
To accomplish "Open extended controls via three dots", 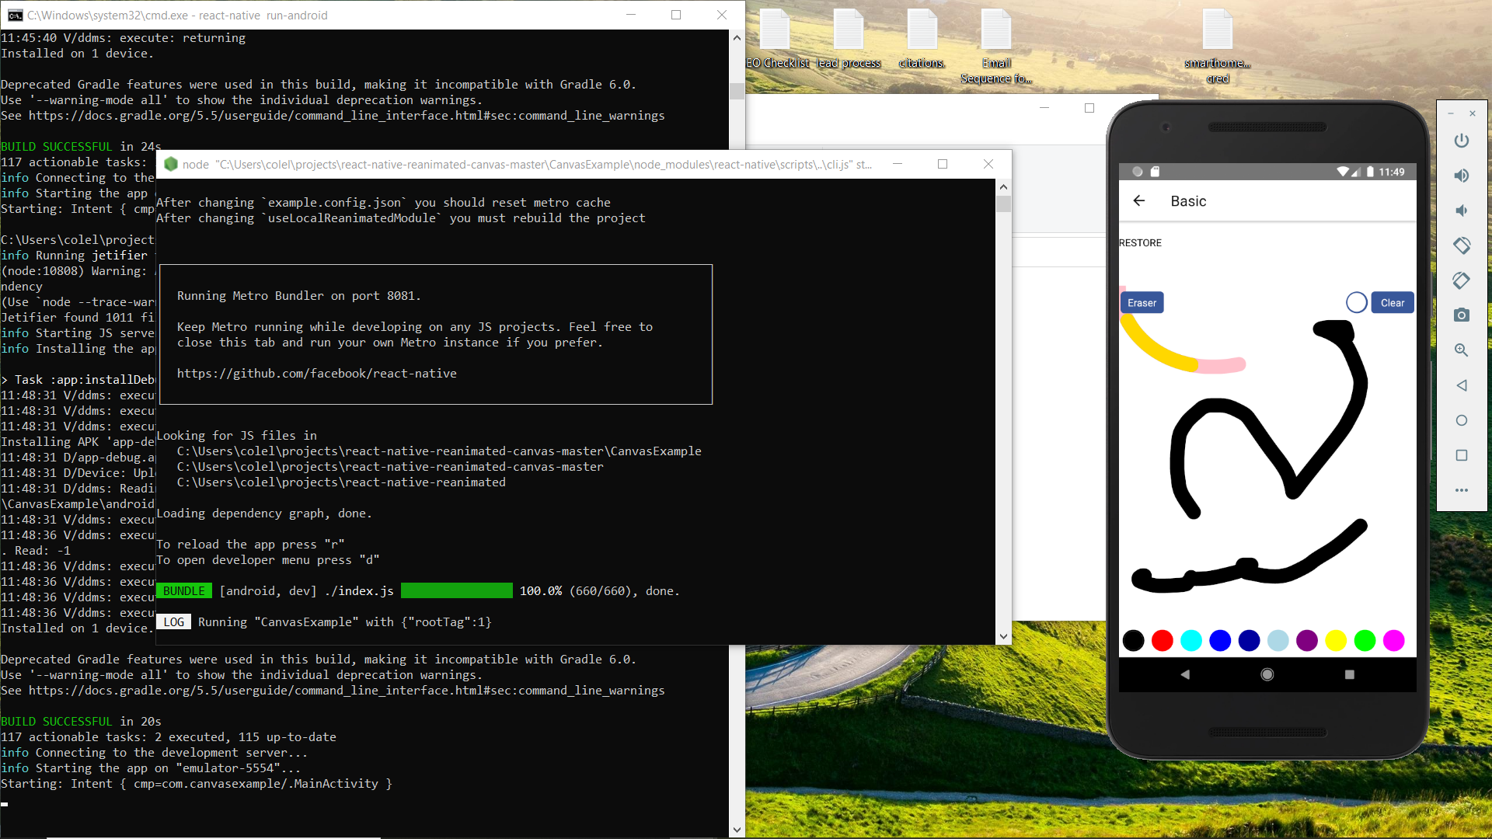I will click(x=1462, y=490).
